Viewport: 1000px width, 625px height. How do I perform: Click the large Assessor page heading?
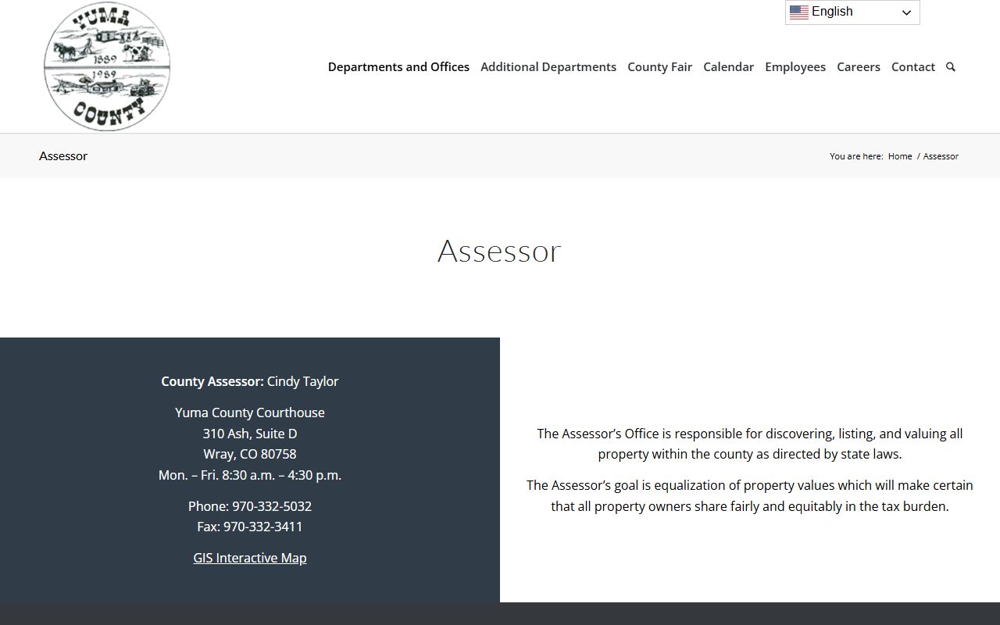tap(500, 251)
